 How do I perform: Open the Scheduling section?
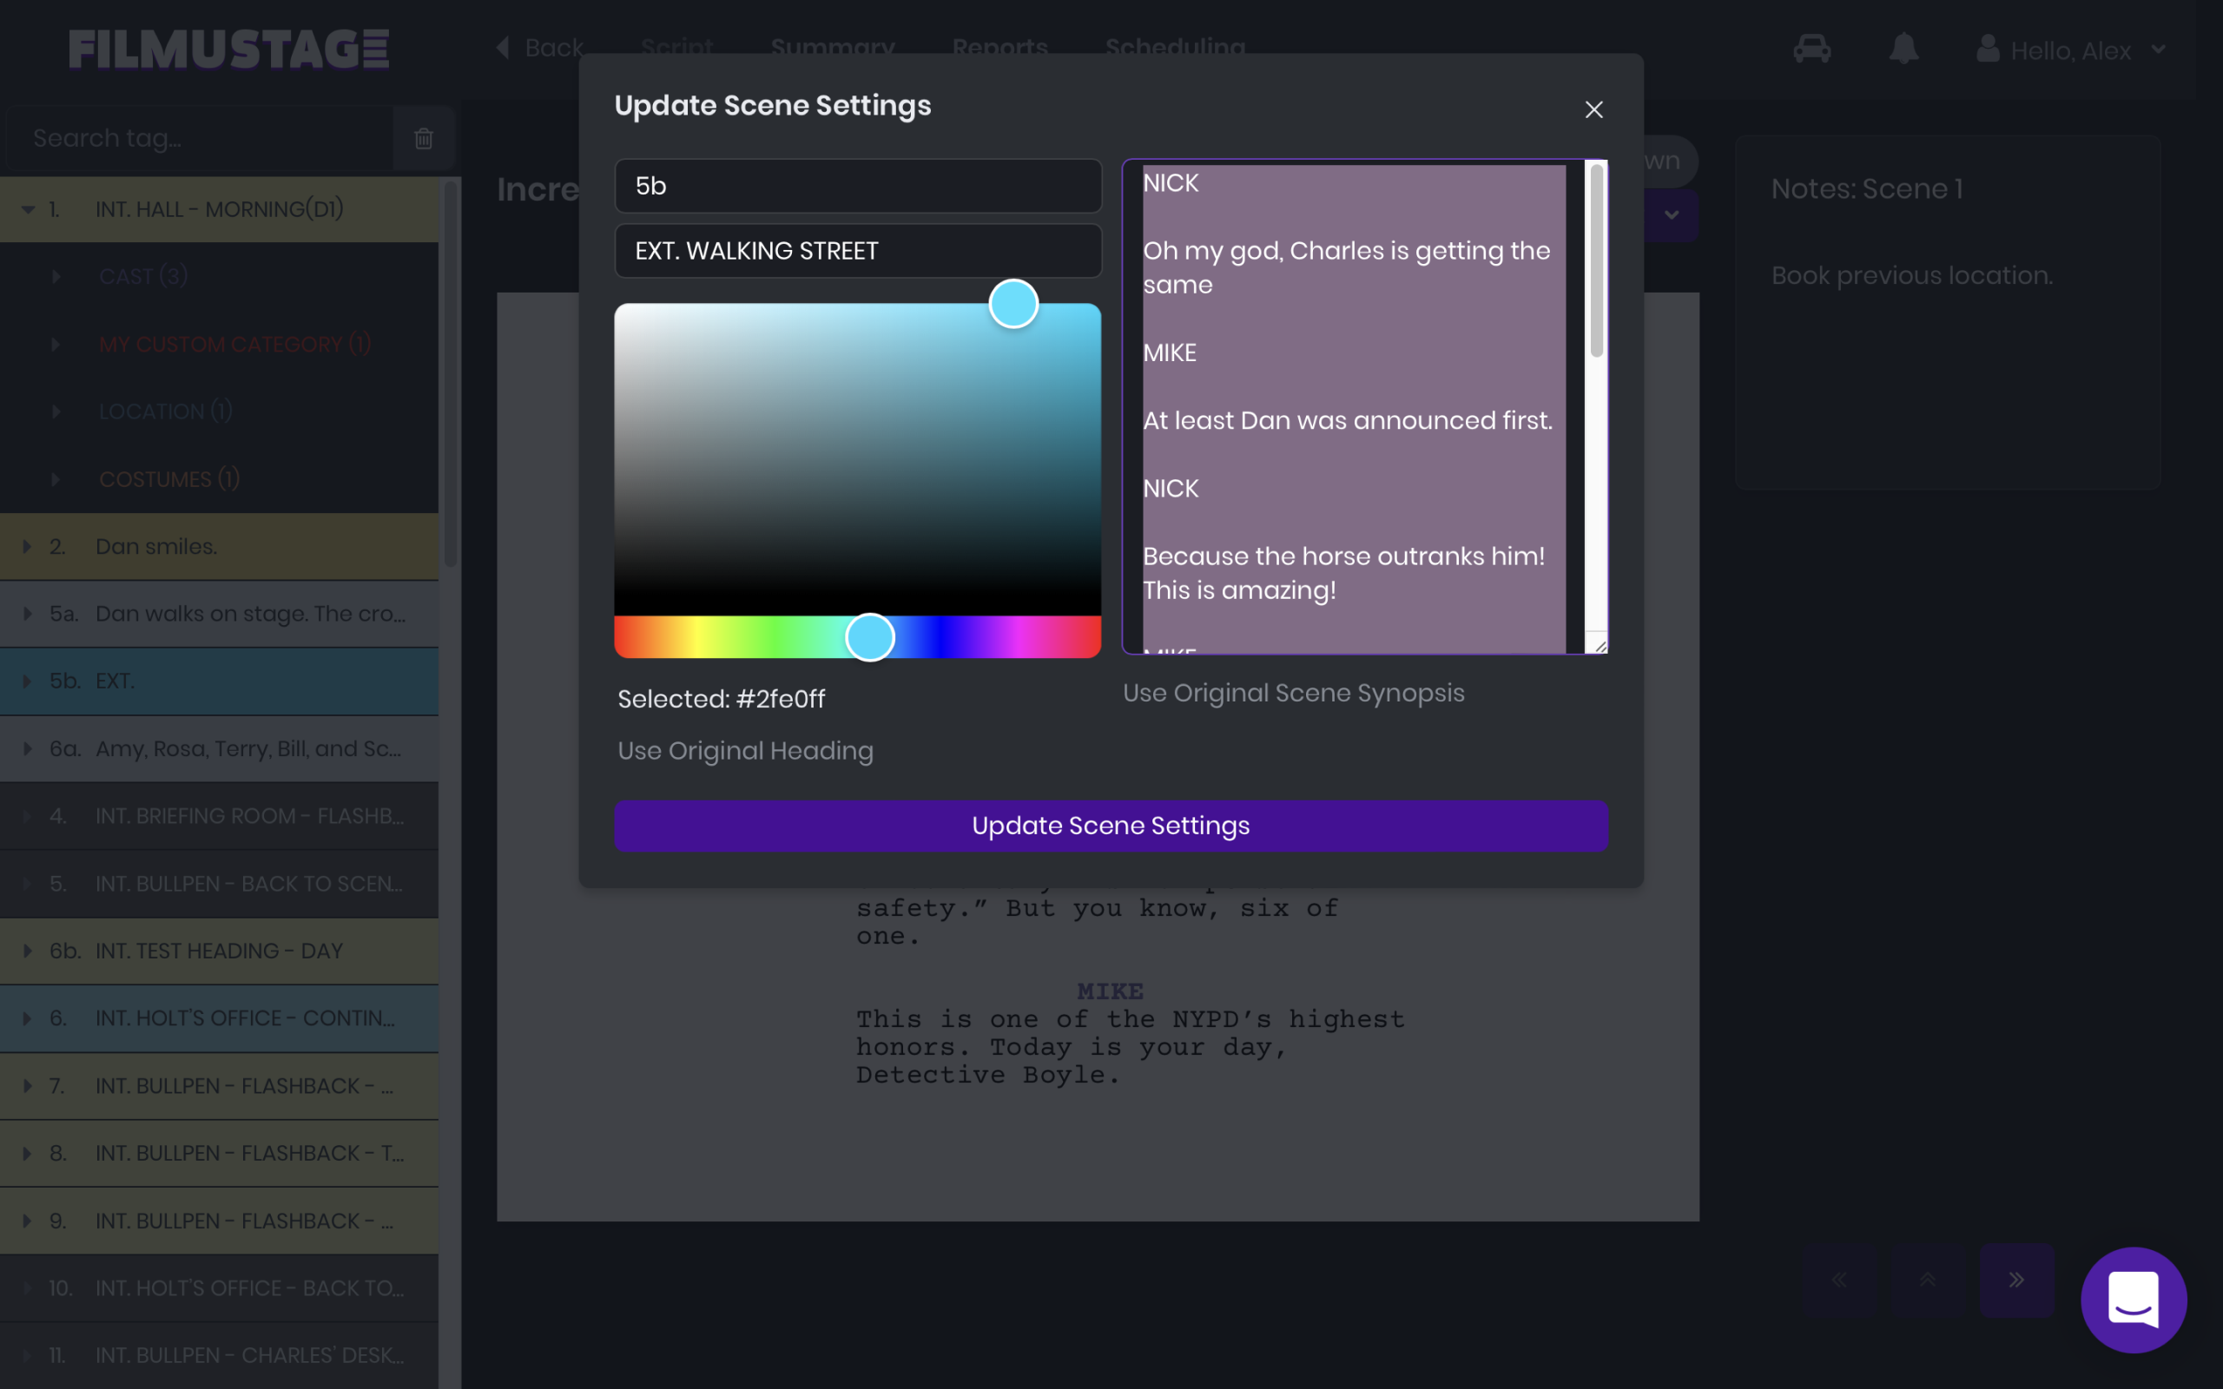coord(1176,48)
